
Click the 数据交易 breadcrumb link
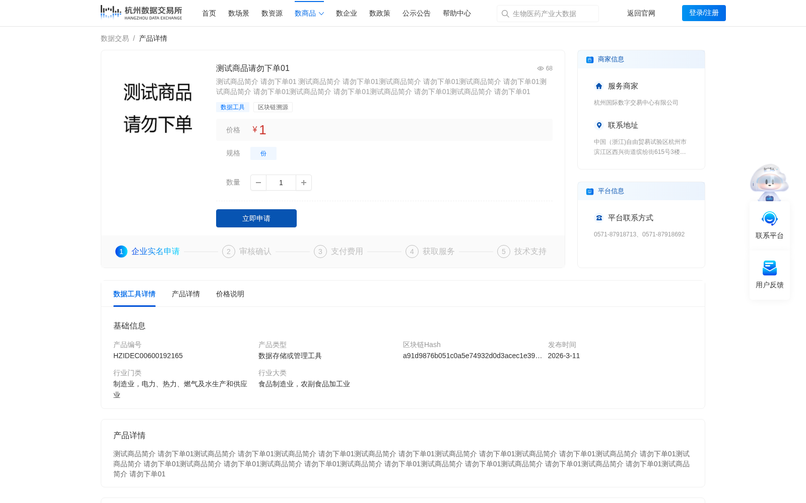115,38
